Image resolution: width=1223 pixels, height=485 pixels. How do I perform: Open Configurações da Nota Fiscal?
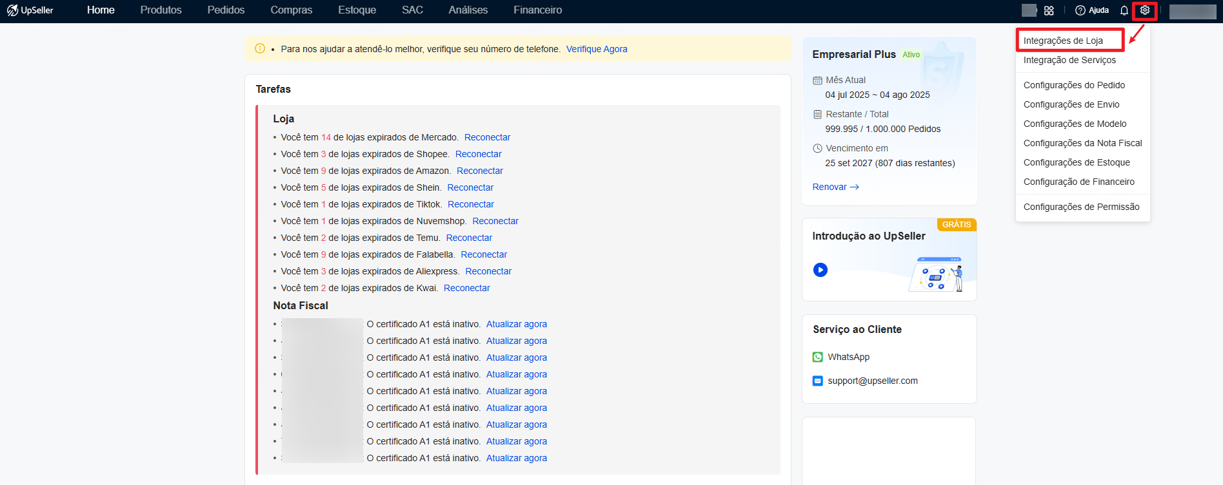[x=1082, y=143]
